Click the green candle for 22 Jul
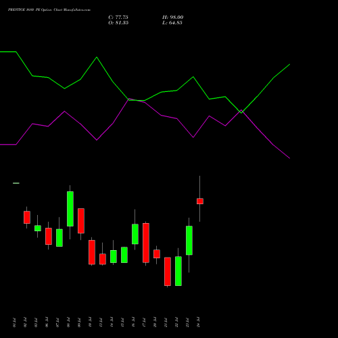Viewport: 338px width, 338px height. [178, 271]
